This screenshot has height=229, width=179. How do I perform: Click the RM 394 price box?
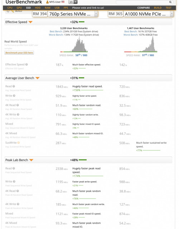point(40,14)
